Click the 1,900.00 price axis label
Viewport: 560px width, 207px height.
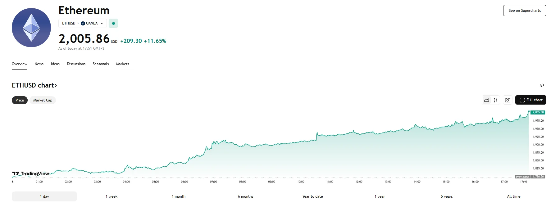point(538,145)
